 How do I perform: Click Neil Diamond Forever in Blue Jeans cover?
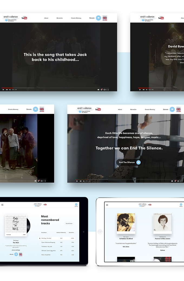click(x=163, y=222)
